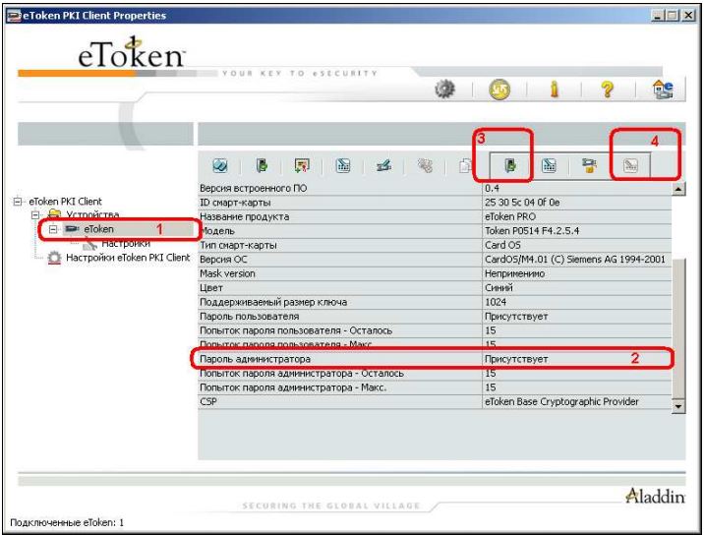Select 'Попыток пароля пользователя - Осталось' label
This screenshot has width=704, height=535.
click(296, 330)
